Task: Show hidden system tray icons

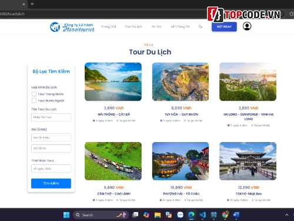Action: (x=286, y=215)
